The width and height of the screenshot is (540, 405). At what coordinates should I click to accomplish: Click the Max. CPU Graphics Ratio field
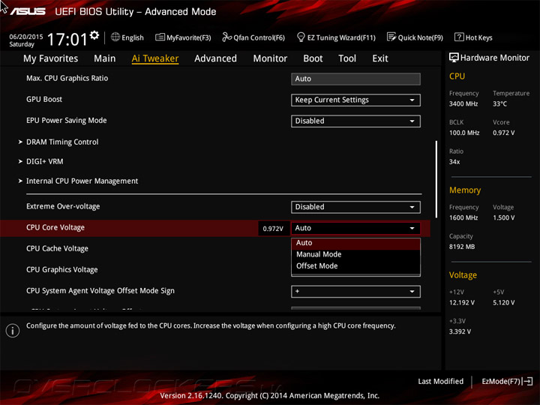(x=355, y=79)
